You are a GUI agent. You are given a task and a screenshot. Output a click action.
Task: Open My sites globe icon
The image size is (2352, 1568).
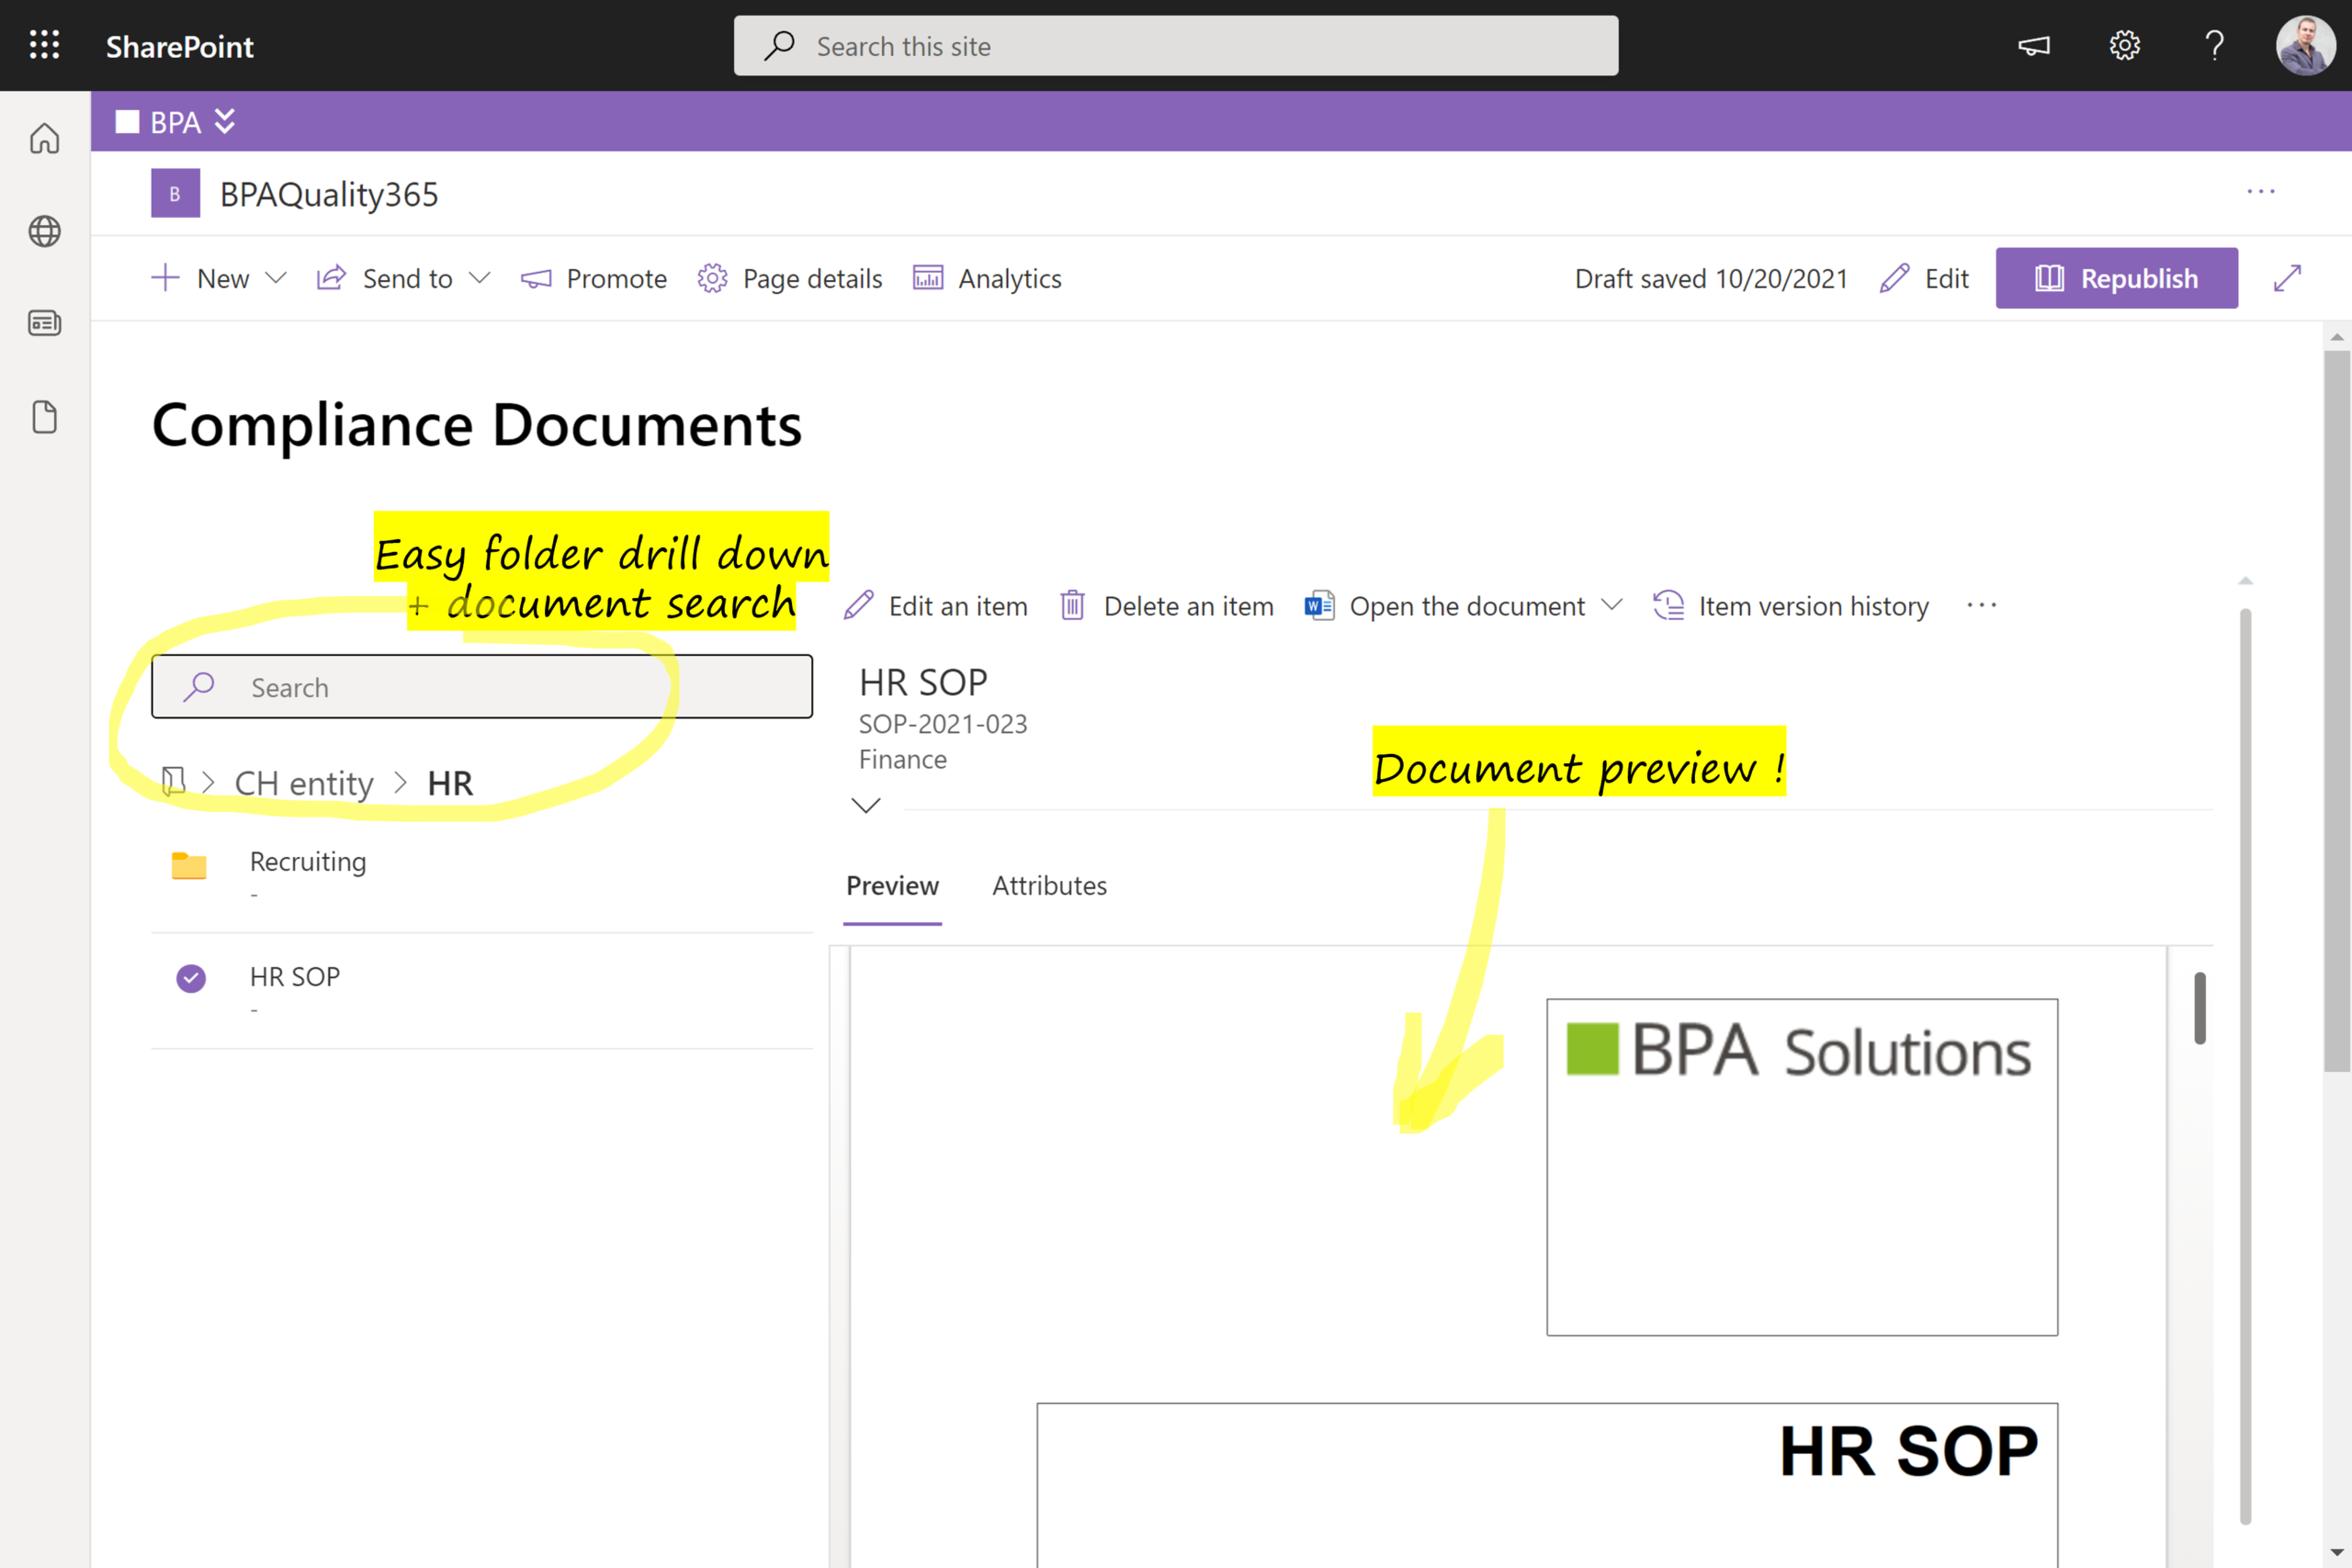coord(44,231)
